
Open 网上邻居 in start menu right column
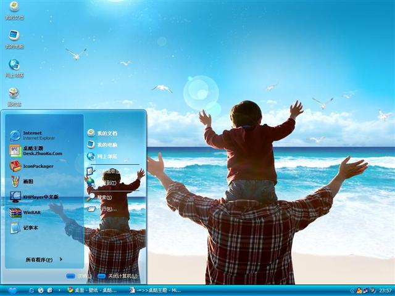point(102,156)
